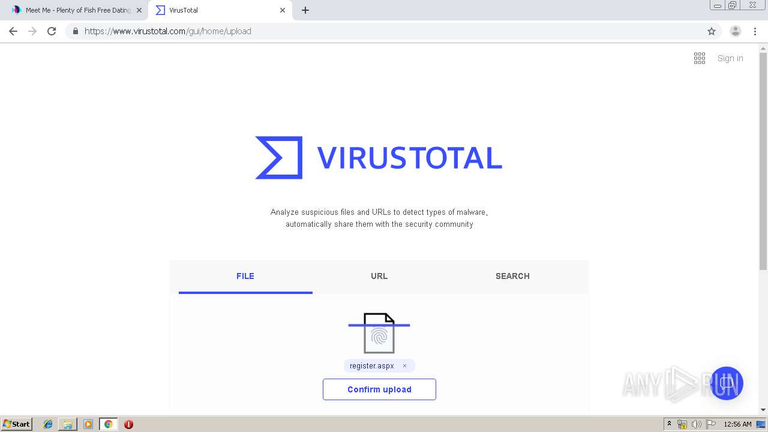Screen dimensions: 768x432
Task: Bookmark this page with star icon
Action: [712, 31]
